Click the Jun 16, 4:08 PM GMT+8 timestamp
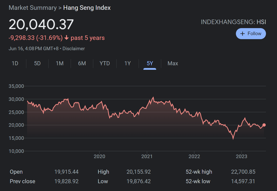 tap(34, 49)
